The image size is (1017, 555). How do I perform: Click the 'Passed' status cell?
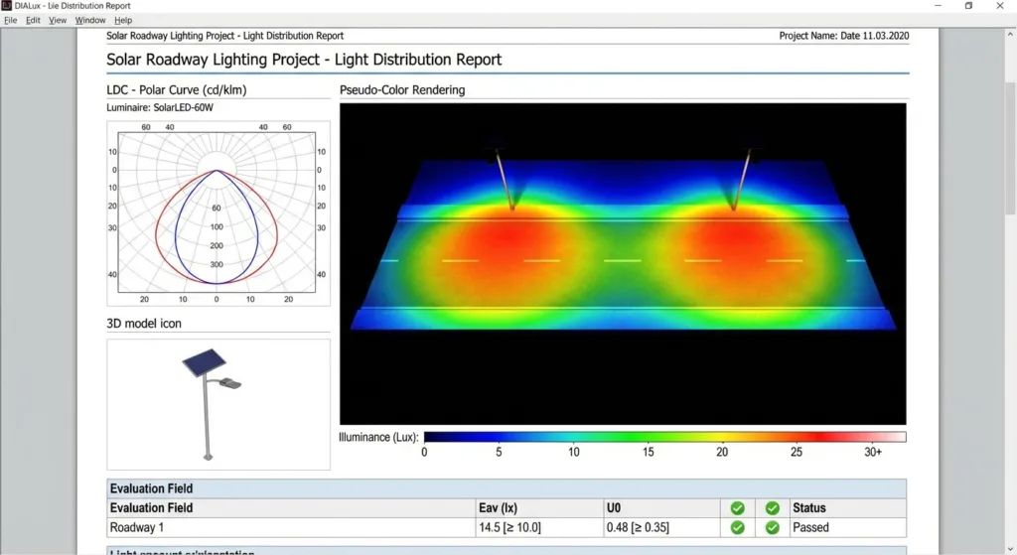(x=848, y=528)
